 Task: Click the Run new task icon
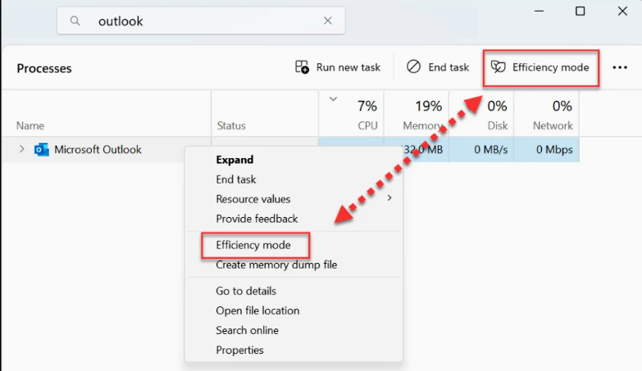[303, 67]
